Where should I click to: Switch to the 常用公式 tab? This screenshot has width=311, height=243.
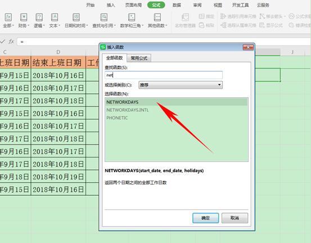point(139,58)
